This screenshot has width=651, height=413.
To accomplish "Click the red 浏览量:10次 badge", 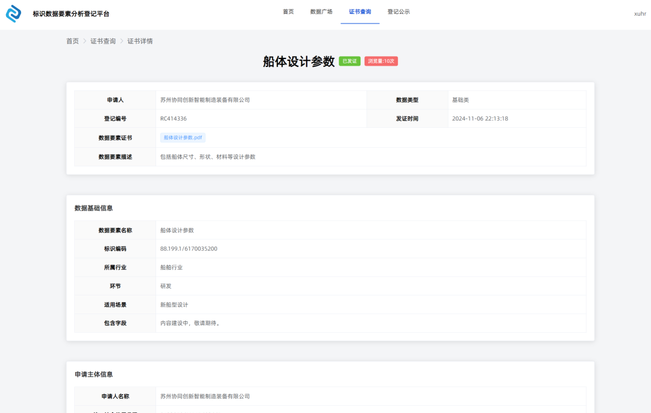I will click(x=381, y=60).
